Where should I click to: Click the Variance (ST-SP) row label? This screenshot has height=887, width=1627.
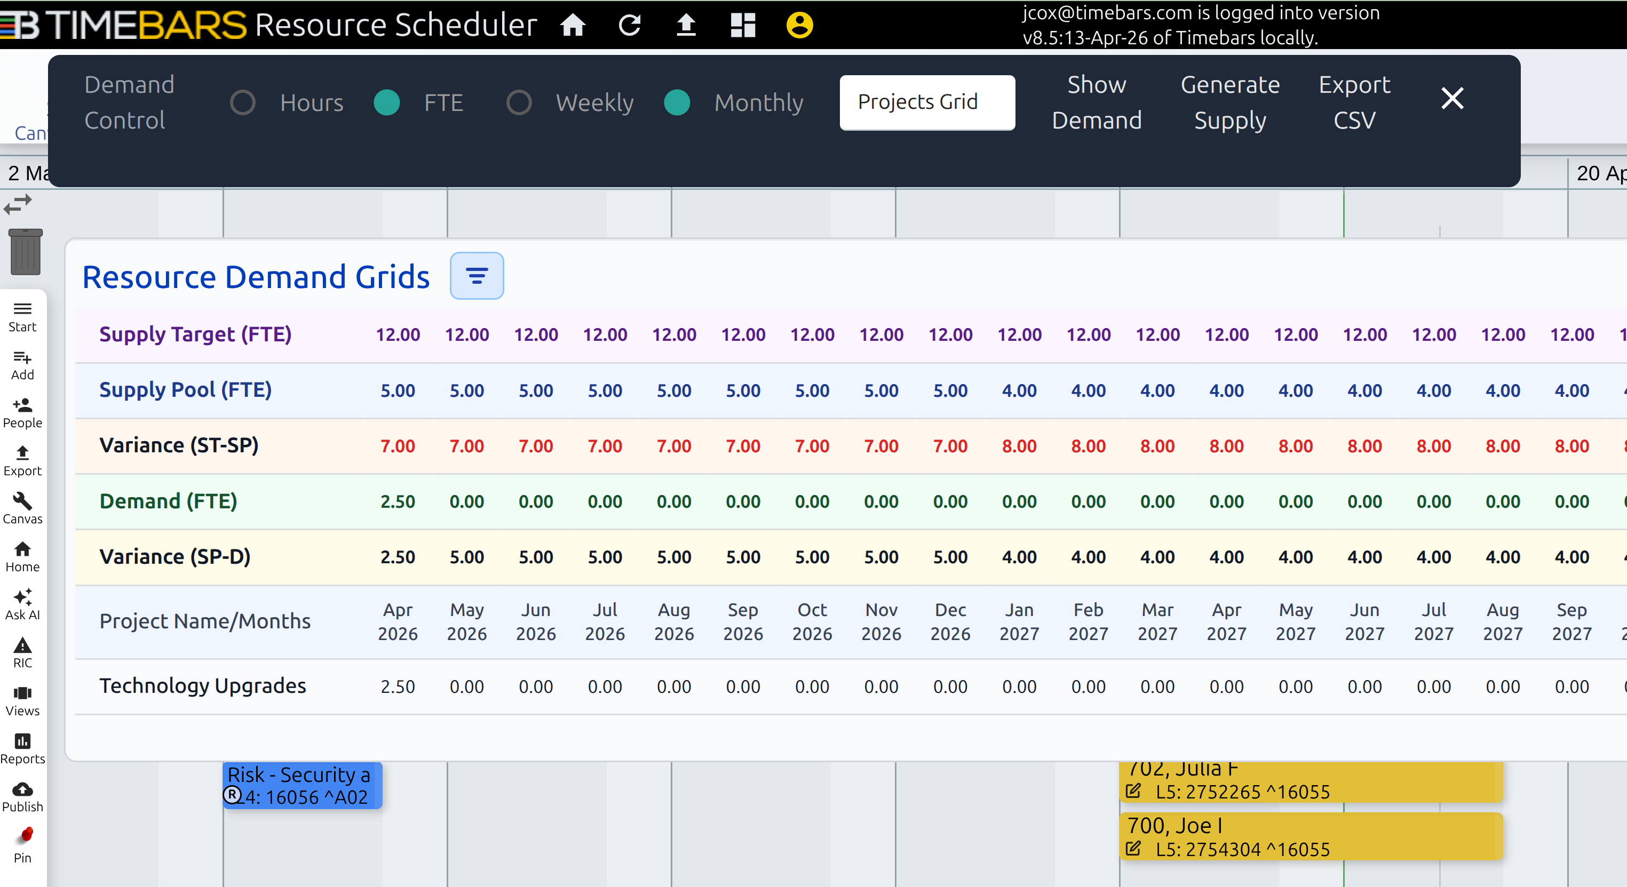click(x=179, y=446)
